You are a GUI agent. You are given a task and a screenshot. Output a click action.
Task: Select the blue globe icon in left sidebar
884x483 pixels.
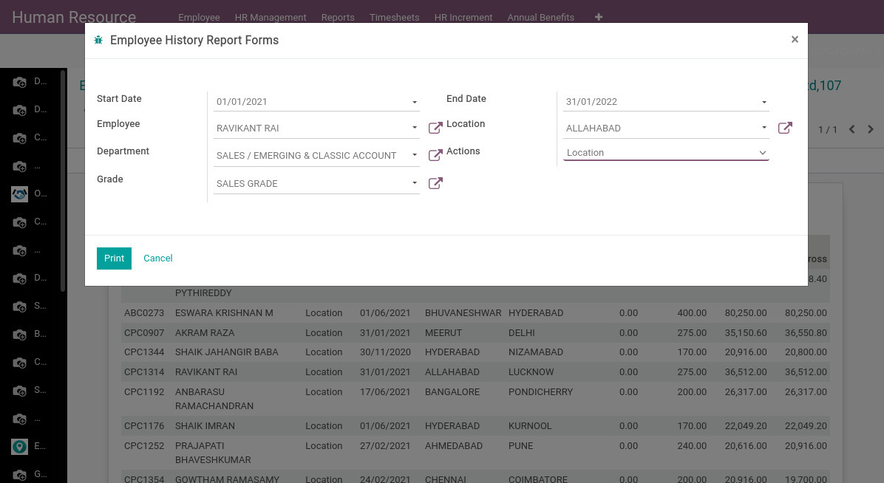click(x=19, y=193)
